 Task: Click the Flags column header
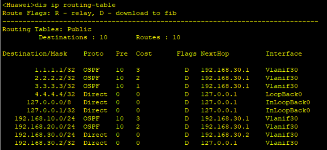click(187, 54)
